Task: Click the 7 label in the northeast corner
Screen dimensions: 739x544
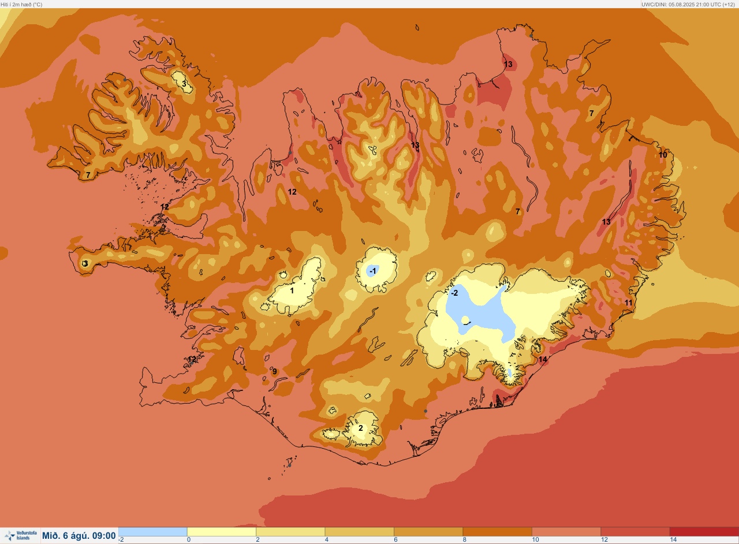Action: (591, 113)
